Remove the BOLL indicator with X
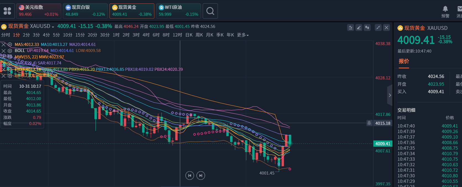 tap(4, 51)
